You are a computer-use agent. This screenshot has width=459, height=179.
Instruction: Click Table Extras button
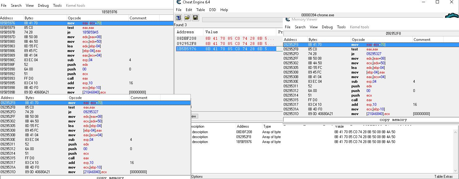444,177
